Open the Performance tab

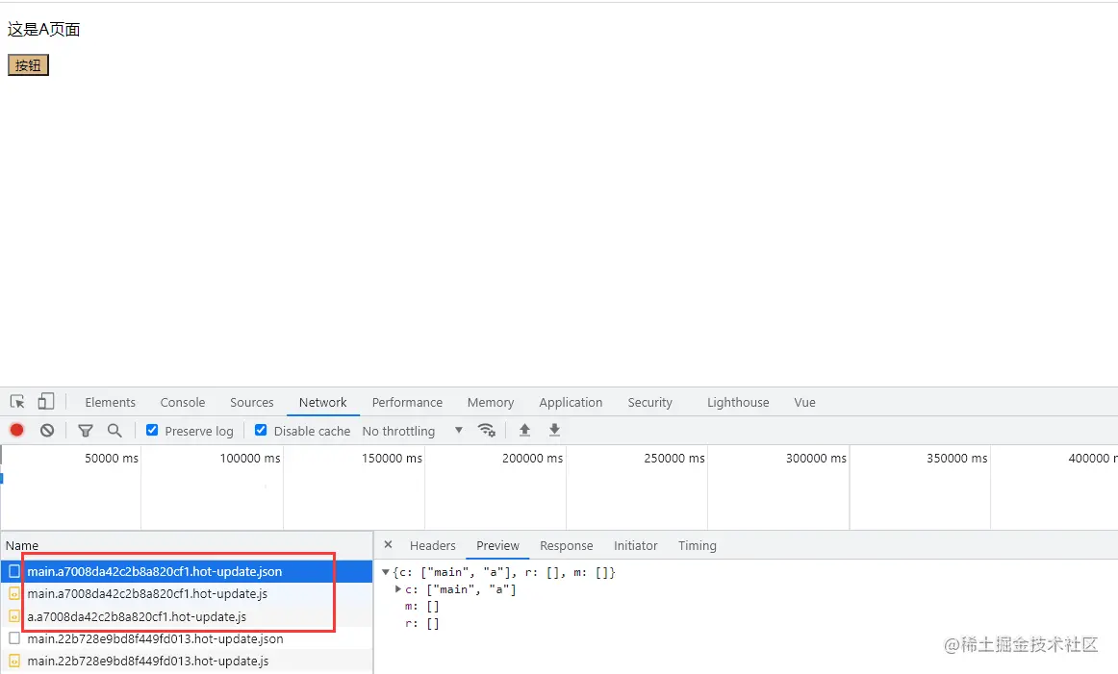coord(407,403)
